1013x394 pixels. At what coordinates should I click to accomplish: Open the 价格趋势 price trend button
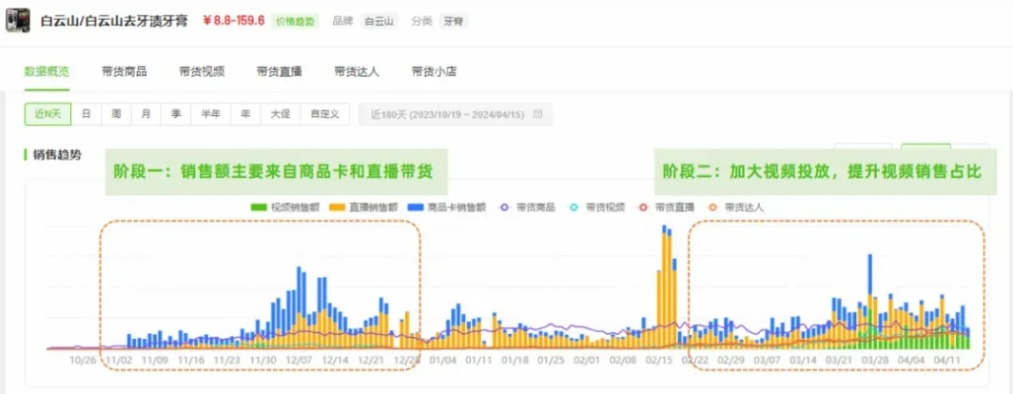296,21
